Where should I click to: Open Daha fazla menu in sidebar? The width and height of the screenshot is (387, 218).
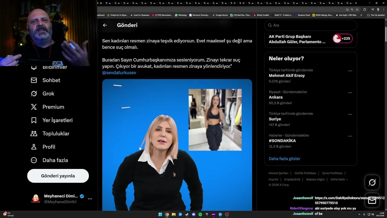(x=49, y=160)
